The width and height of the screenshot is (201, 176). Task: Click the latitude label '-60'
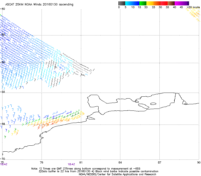coord(2,9)
